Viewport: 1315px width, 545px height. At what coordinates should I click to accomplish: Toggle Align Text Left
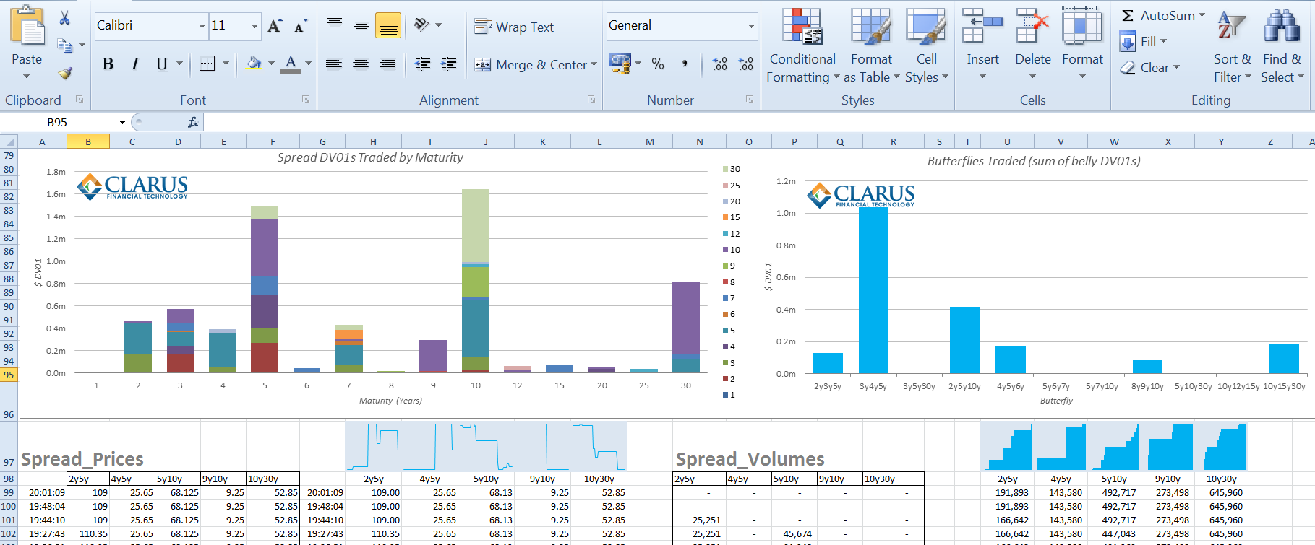tap(334, 64)
